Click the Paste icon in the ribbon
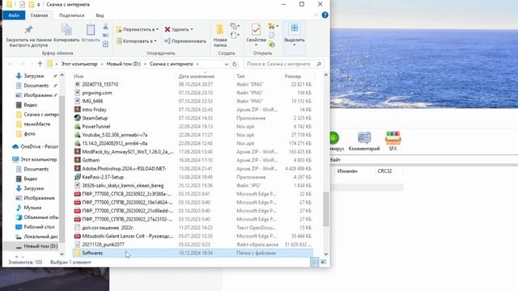The image size is (518, 291). pyautogui.click(x=91, y=30)
